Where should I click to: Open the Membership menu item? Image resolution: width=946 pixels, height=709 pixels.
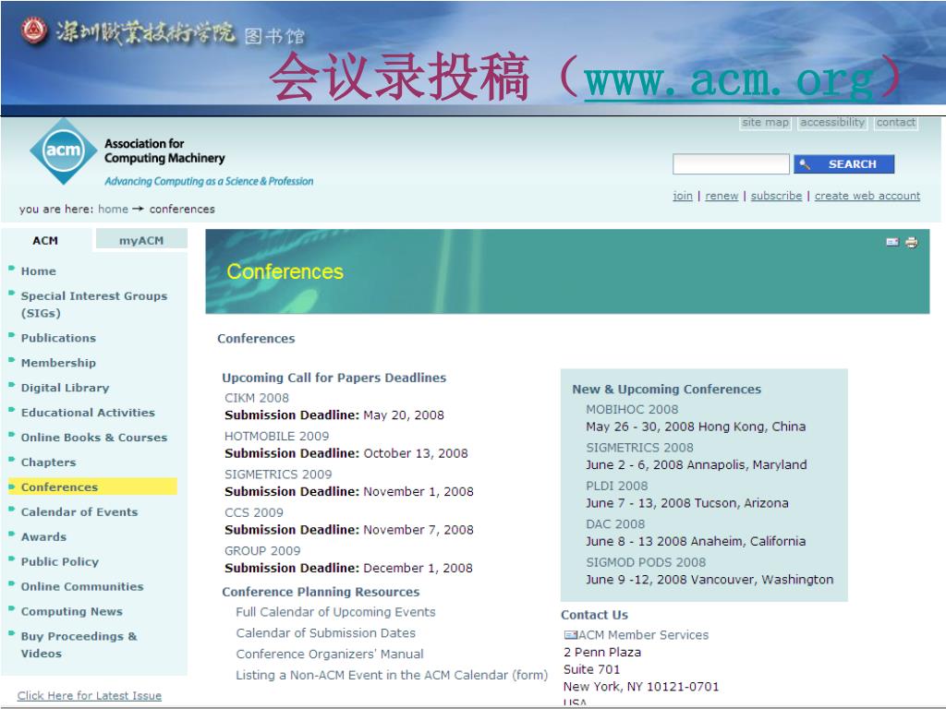pyautogui.click(x=58, y=363)
